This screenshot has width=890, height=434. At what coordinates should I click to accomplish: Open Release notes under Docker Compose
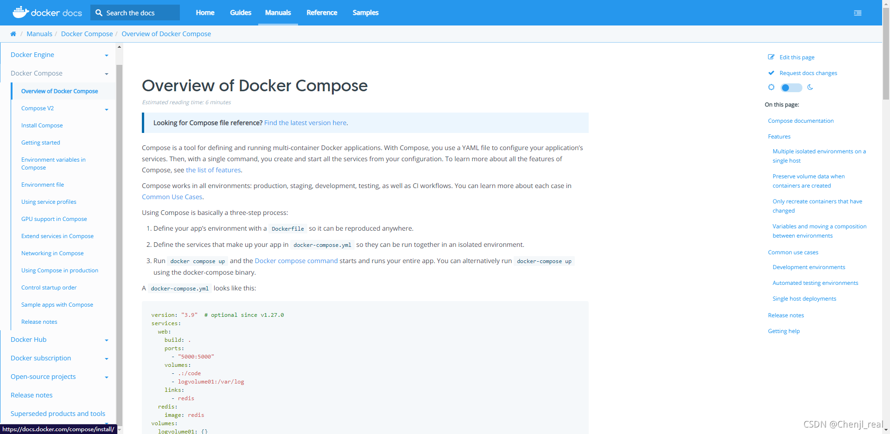39,322
